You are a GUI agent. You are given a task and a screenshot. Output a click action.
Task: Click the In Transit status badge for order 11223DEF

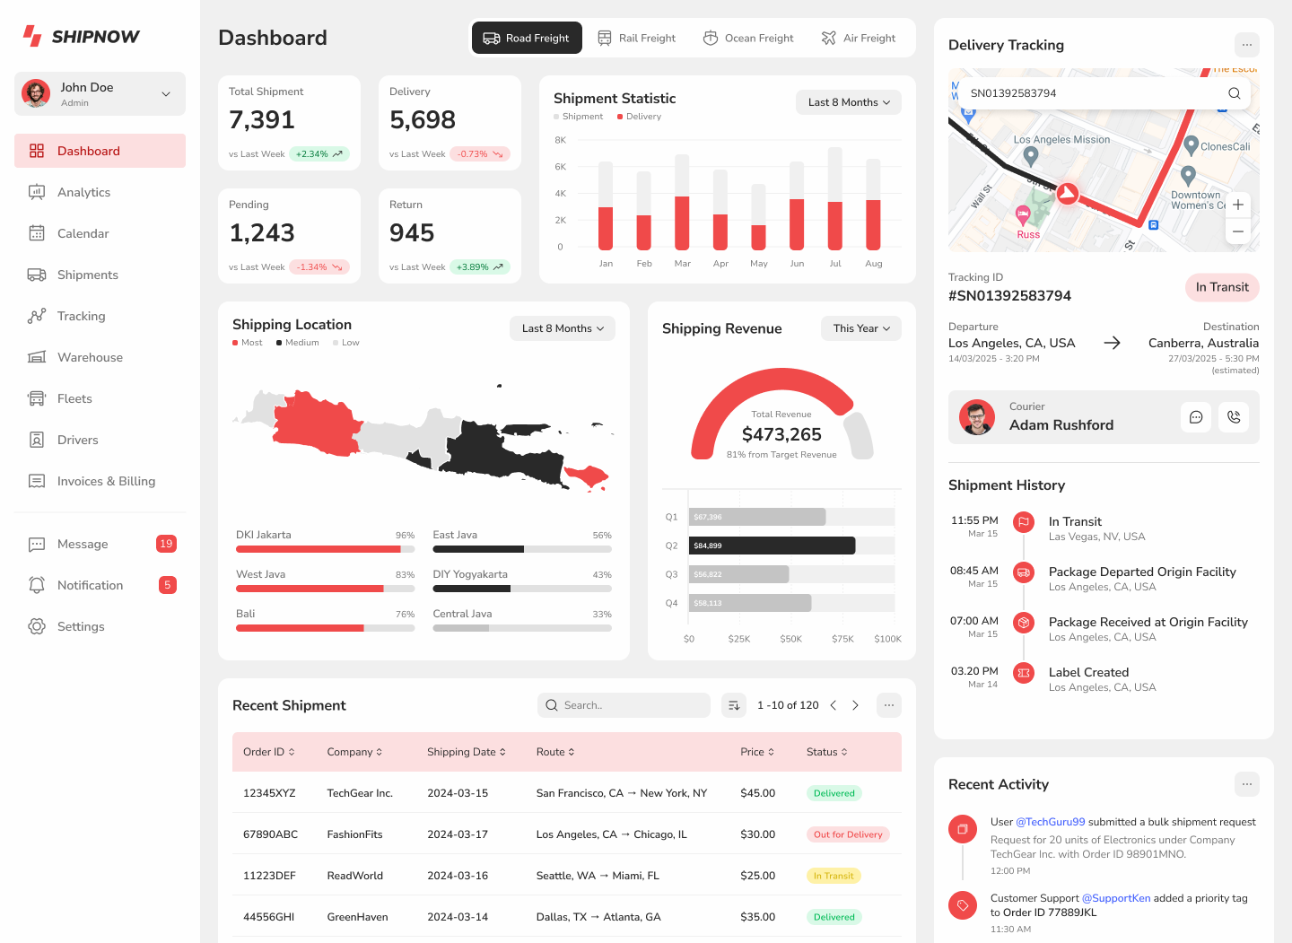pyautogui.click(x=834, y=875)
